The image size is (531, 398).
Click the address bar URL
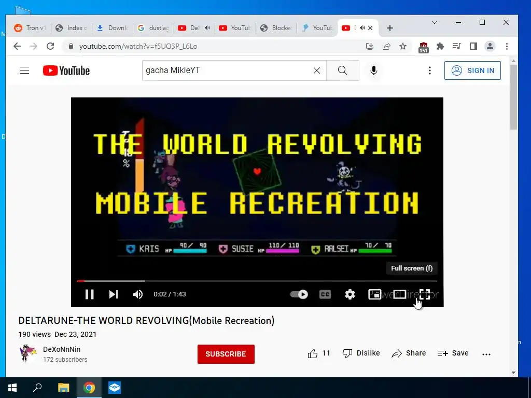point(138,46)
